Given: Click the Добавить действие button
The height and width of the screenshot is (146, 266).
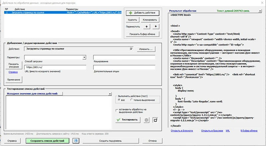Looking at the screenshot, I should [x=143, y=13].
